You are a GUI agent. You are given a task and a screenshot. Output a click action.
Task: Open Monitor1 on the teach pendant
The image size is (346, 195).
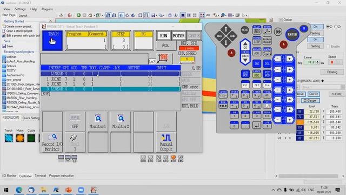point(97,121)
